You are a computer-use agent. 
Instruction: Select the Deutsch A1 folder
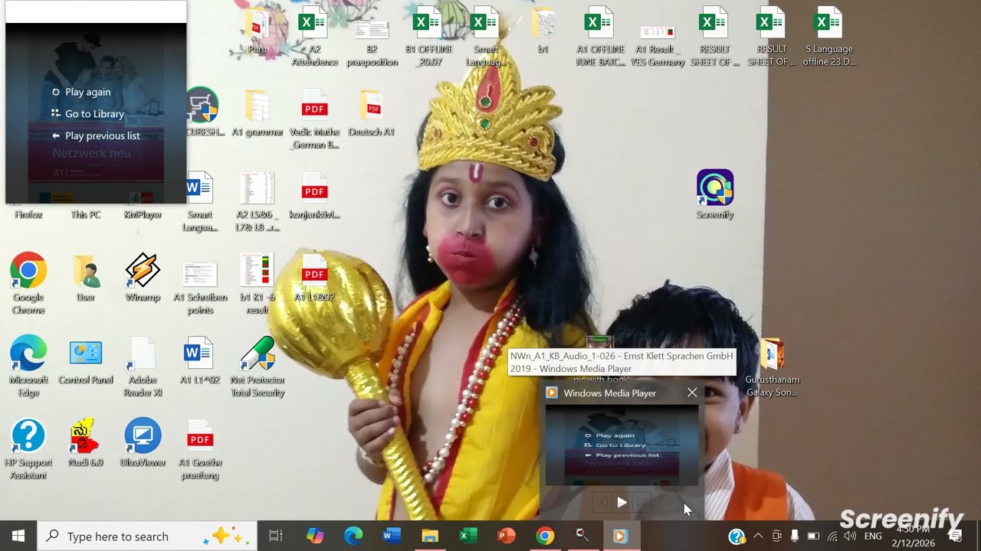(372, 112)
